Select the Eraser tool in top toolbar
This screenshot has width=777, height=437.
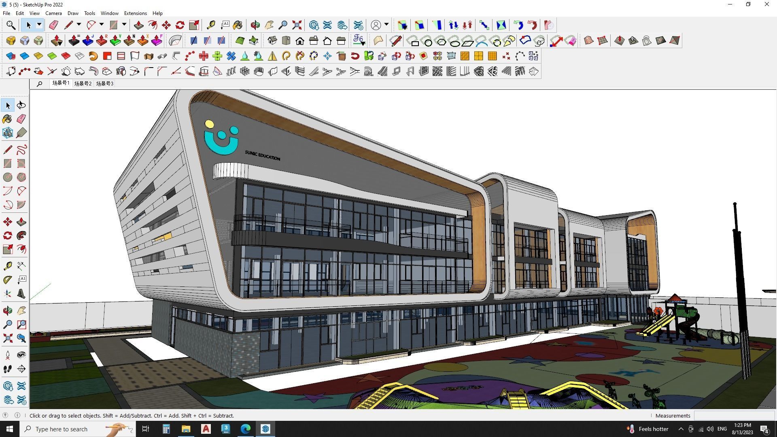(x=53, y=25)
